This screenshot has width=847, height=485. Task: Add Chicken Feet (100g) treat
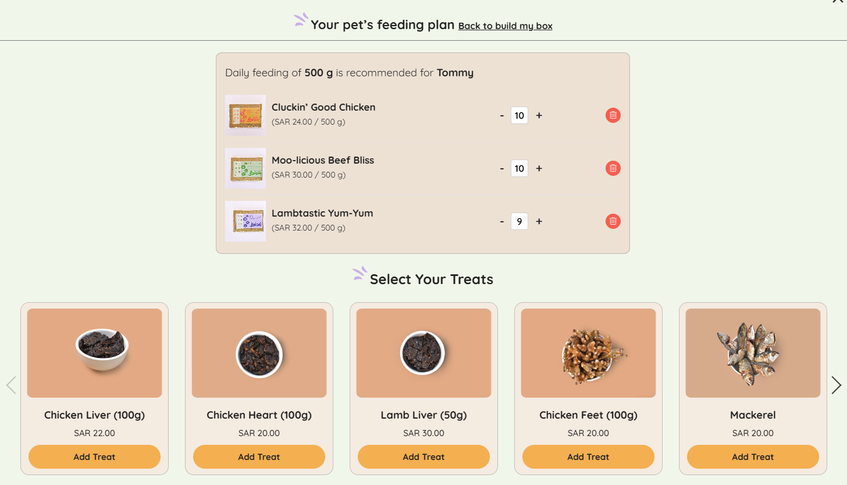(588, 457)
